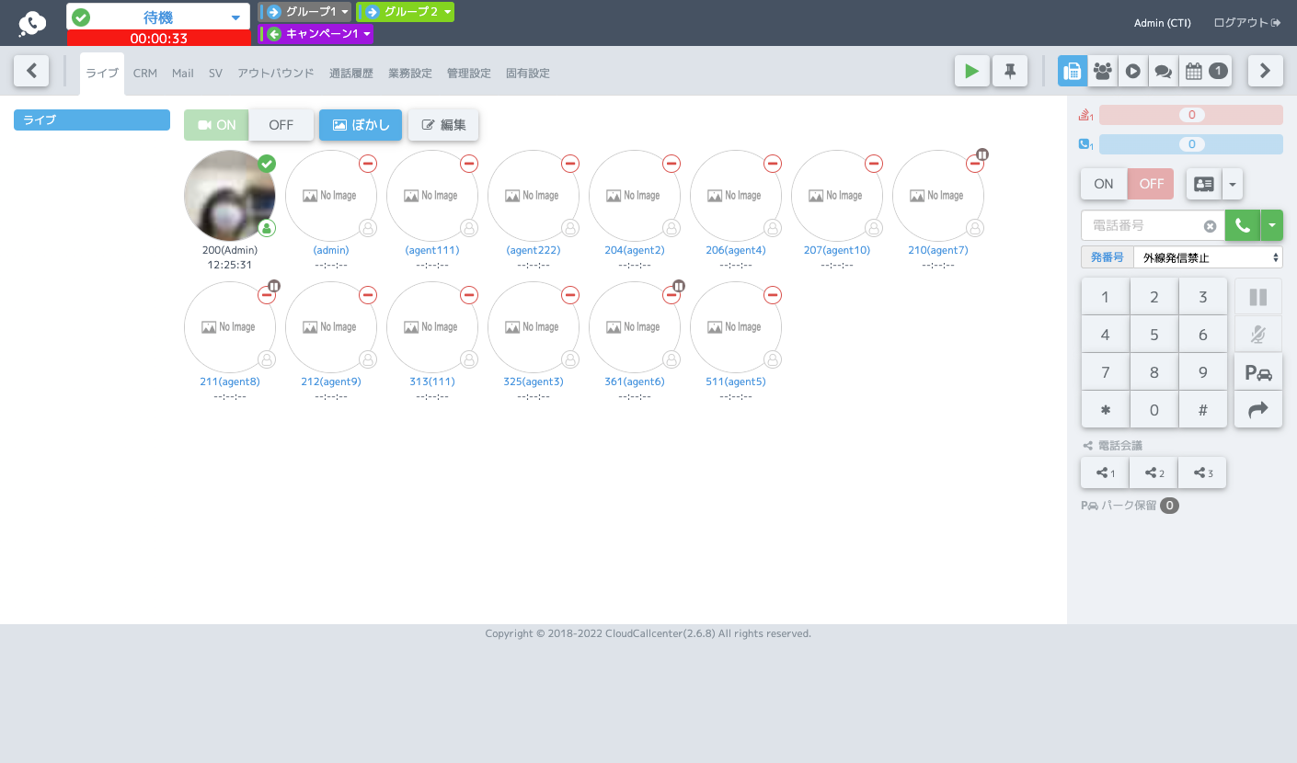Turn camera ON
The image size is (1297, 763).
click(x=216, y=125)
